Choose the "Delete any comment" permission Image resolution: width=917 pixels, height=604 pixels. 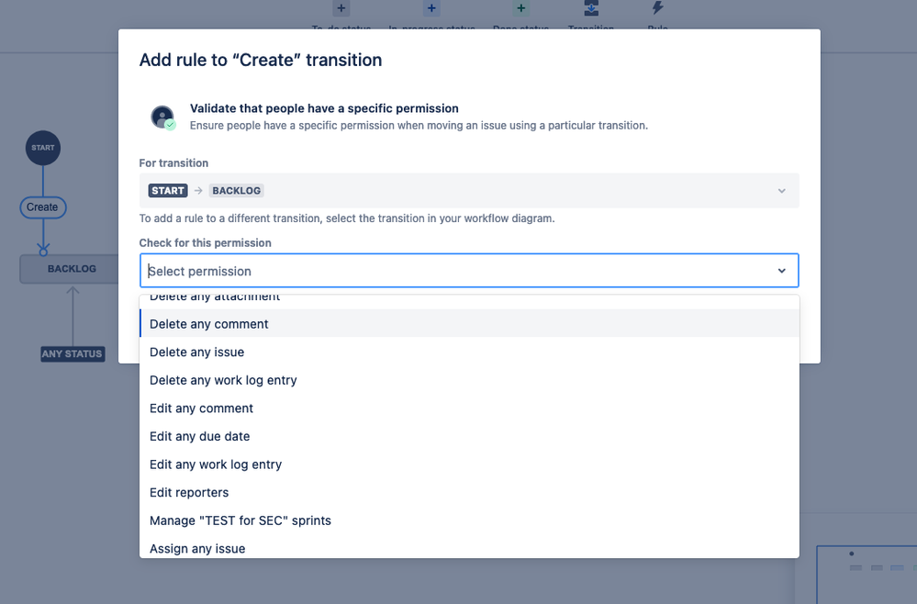469,324
